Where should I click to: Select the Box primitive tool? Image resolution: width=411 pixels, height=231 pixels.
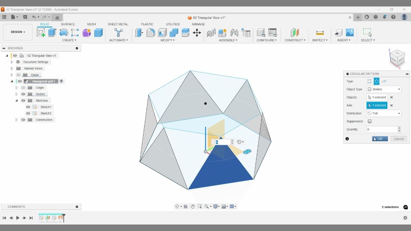tap(98, 33)
